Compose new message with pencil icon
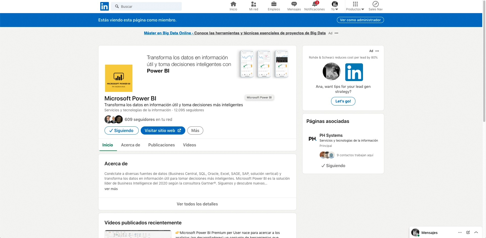486x238 pixels. (x=468, y=232)
